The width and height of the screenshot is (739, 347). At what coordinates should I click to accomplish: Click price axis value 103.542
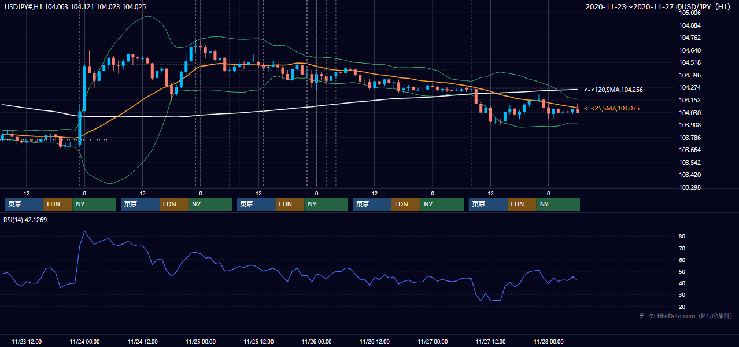click(690, 163)
